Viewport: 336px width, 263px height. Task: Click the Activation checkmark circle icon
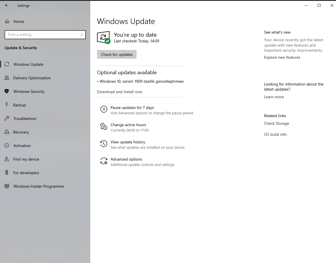[x=7, y=145]
